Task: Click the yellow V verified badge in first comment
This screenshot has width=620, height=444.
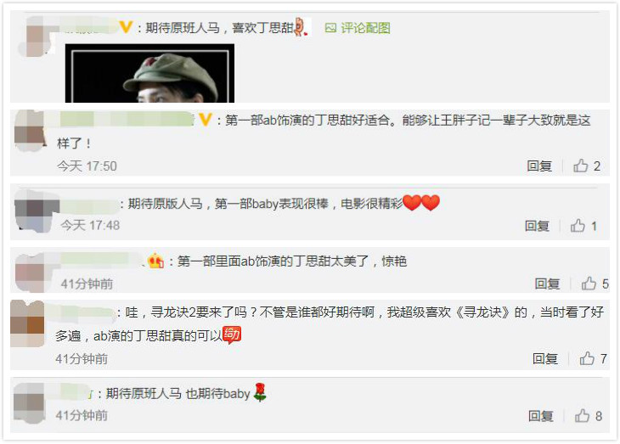Action: point(126,27)
